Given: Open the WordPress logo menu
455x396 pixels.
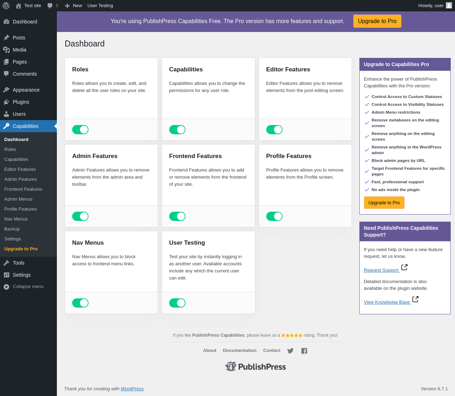Looking at the screenshot, I should click(x=6, y=6).
